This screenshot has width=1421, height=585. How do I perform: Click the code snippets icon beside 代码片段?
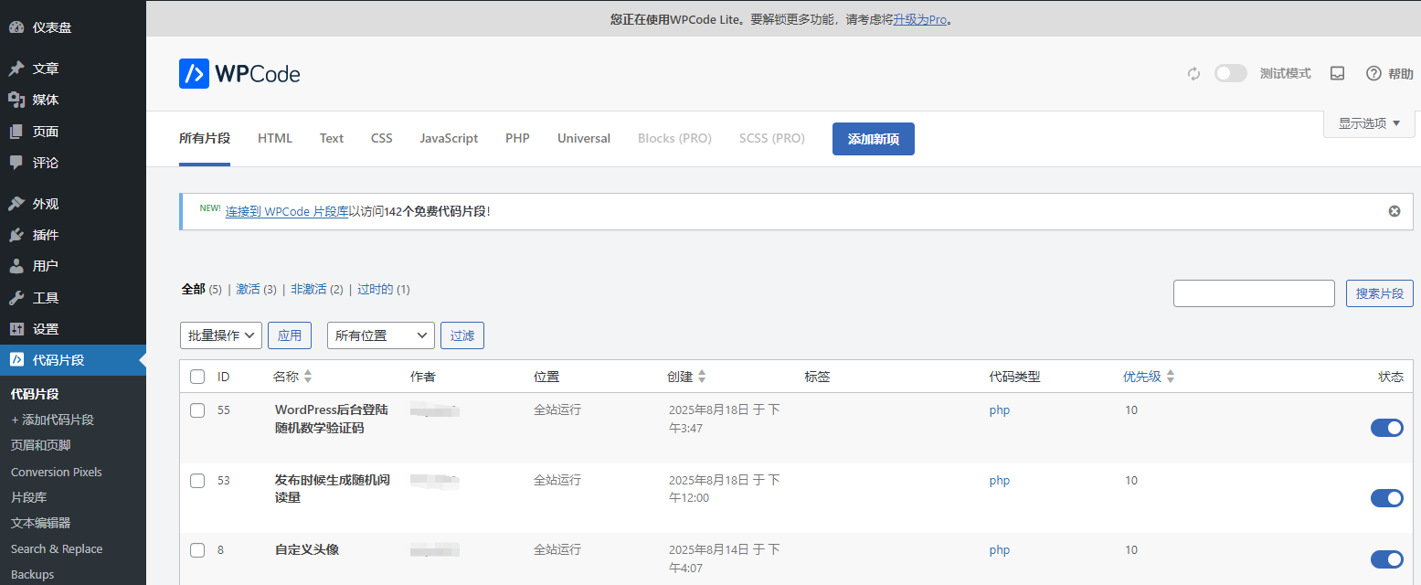16,360
